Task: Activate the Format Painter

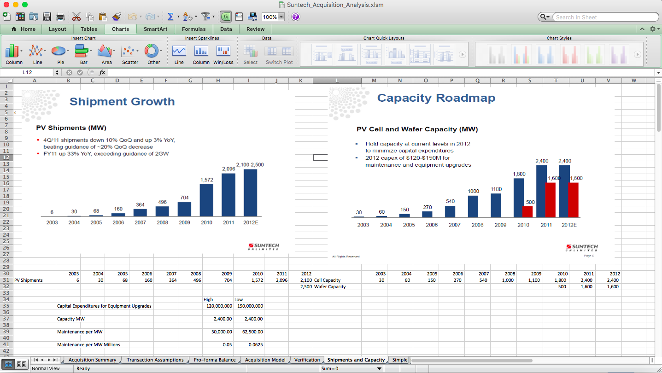Action: pos(117,17)
